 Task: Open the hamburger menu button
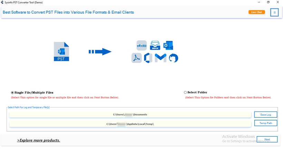274,12
